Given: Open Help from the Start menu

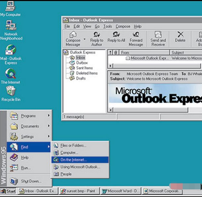Looking at the screenshot, I should click(x=29, y=157).
